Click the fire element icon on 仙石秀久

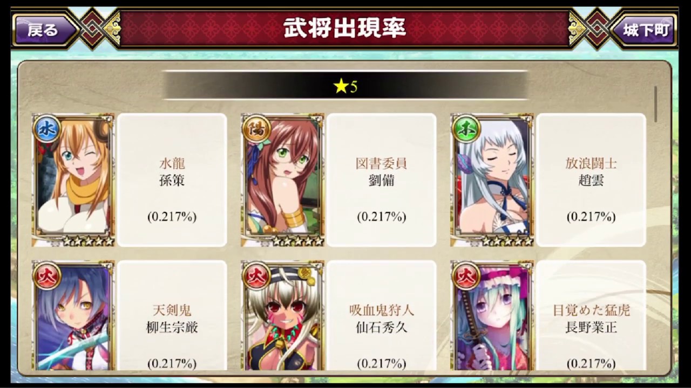[256, 275]
